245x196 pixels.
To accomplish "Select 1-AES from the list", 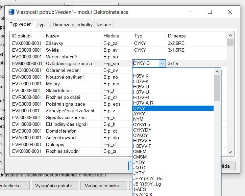I will [173, 189].
